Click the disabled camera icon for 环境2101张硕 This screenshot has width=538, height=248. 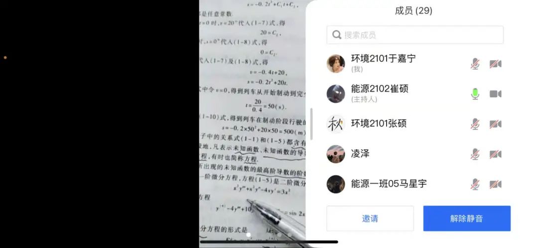(496, 124)
